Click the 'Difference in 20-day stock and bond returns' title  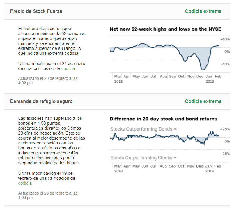(x=163, y=119)
